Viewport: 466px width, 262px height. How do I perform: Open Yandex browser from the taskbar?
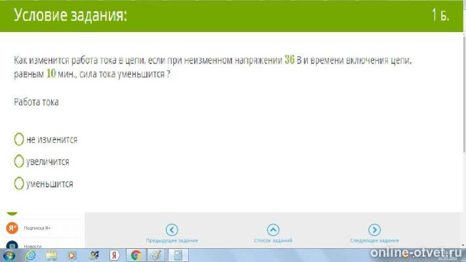(x=115, y=255)
